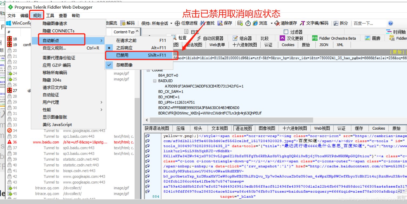Open Browse (浏览) dropdown arrow
This screenshot has width=407, height=204.
coord(271,23)
